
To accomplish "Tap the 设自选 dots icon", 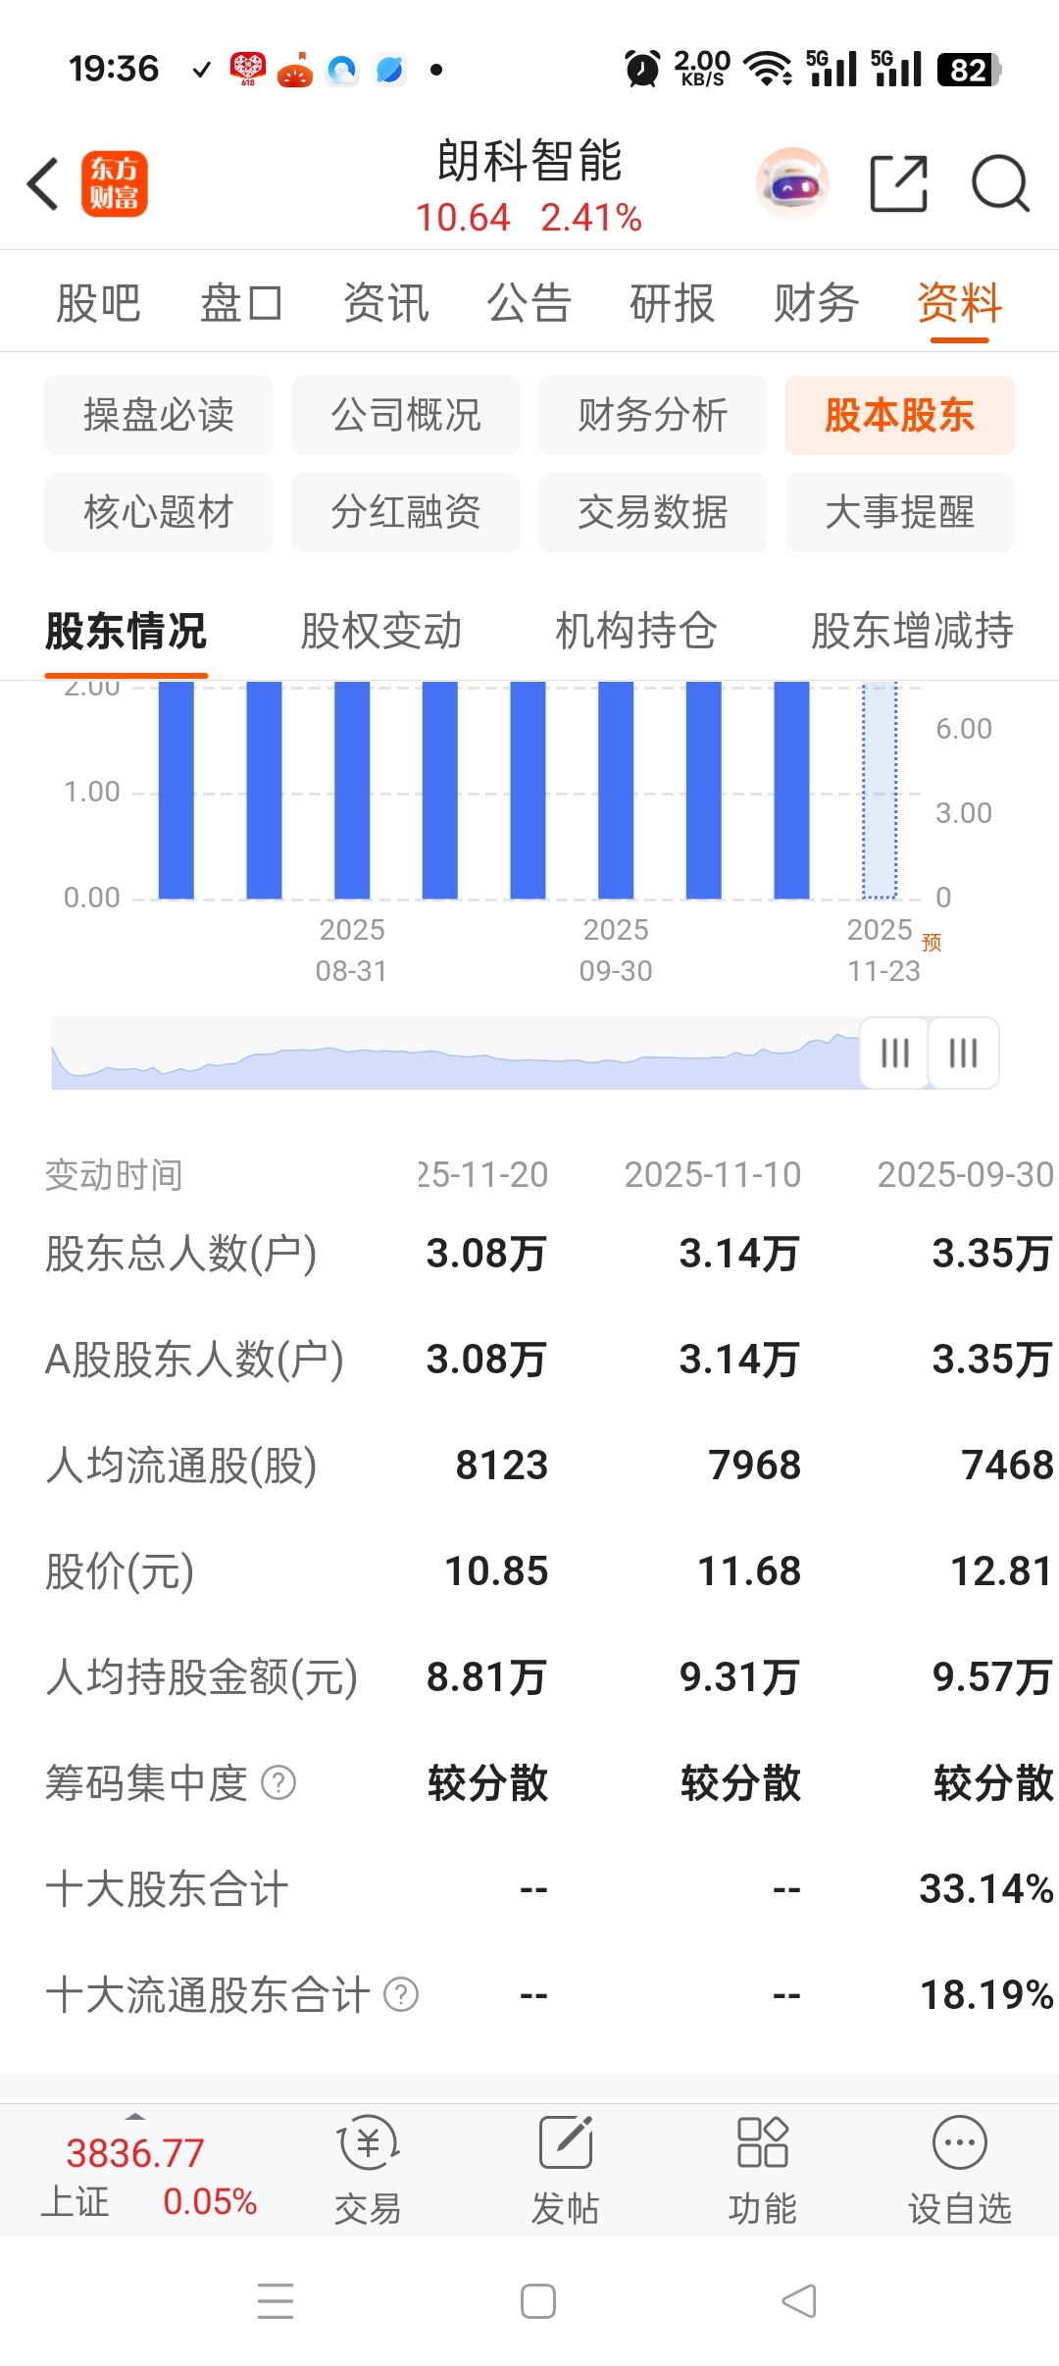I will pyautogui.click(x=960, y=2143).
